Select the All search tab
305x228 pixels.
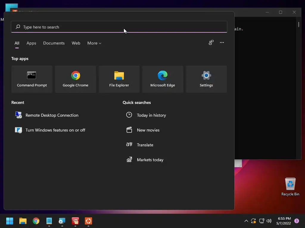pos(17,43)
